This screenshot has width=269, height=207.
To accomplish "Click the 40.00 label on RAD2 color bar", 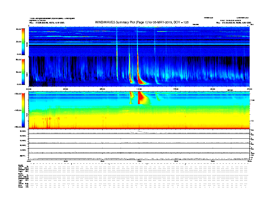I will [19, 29].
